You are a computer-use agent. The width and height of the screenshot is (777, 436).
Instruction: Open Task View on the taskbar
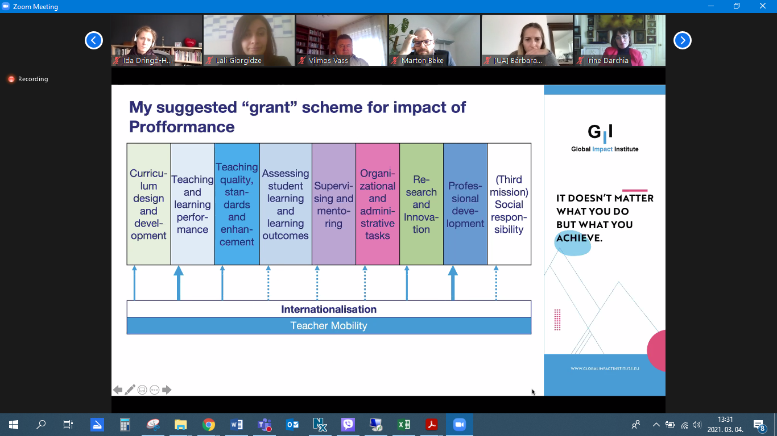pos(68,425)
